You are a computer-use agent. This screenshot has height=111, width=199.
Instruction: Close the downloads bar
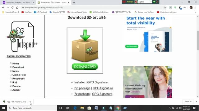click(196, 101)
